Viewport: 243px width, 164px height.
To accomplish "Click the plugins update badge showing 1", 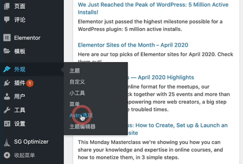I will (x=30, y=83).
